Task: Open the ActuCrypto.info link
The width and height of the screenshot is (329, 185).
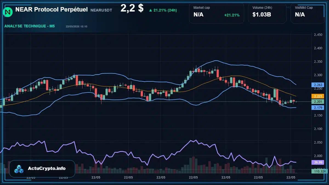Action: point(47,169)
